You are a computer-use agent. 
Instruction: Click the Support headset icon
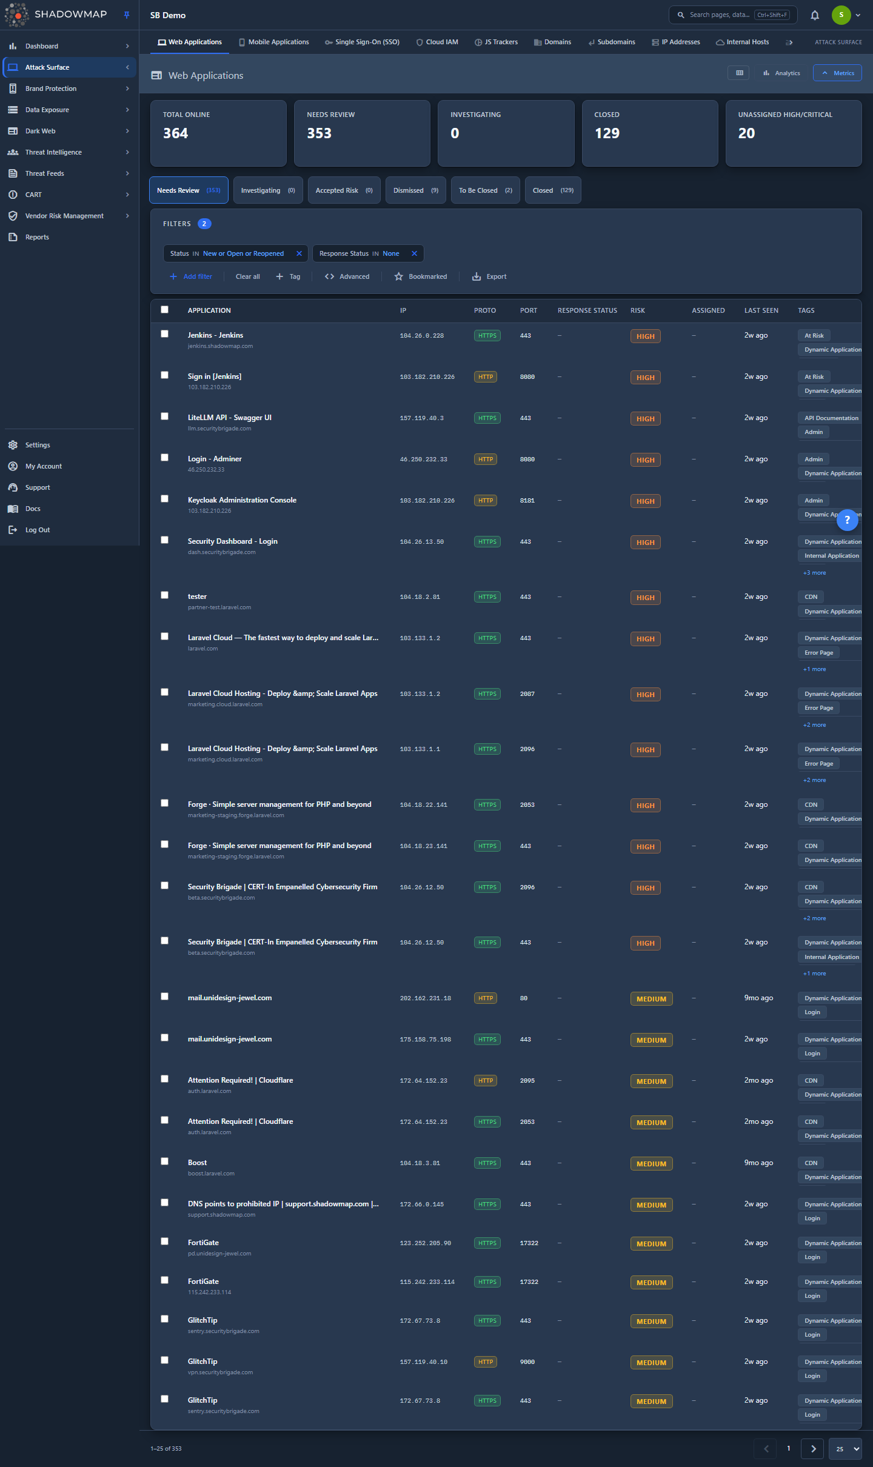click(13, 487)
